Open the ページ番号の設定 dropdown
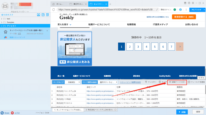Image resolution: width=206 pixels, height=115 pixels. (108, 82)
